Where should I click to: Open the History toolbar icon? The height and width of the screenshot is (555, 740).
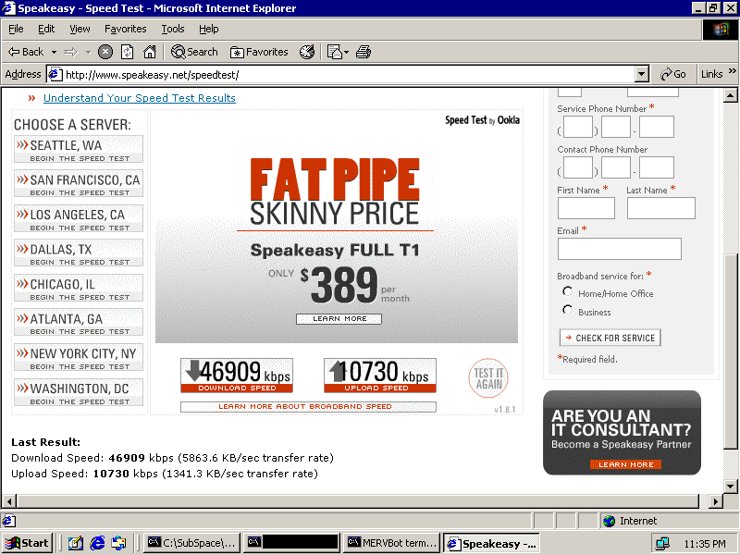307,52
